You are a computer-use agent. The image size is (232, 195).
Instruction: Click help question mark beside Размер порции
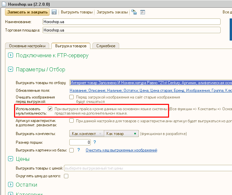95,142
